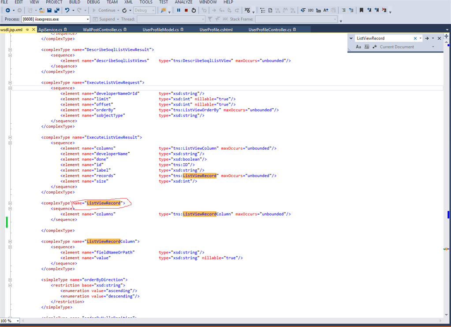Toggle a bookmark with bookmark icon
The width and height of the screenshot is (451, 327).
[362, 10]
